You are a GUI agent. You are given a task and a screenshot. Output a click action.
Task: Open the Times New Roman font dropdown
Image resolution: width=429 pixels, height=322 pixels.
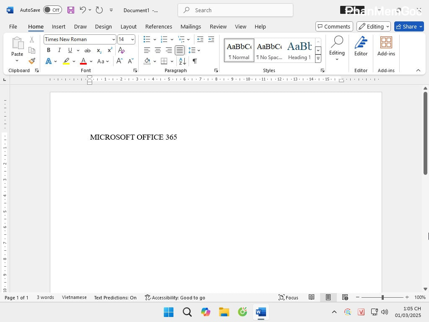113,39
